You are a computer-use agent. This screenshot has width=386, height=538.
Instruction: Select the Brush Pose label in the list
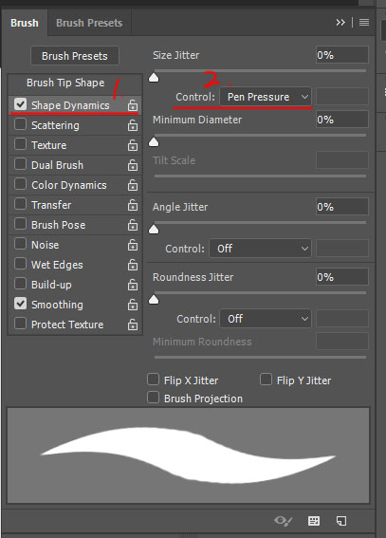click(58, 225)
